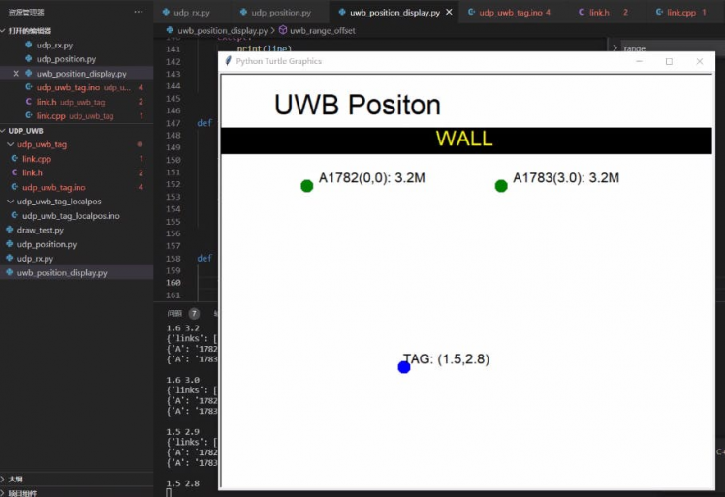
Task: Select the uwb_position_display.py editor tab
Action: 394,13
